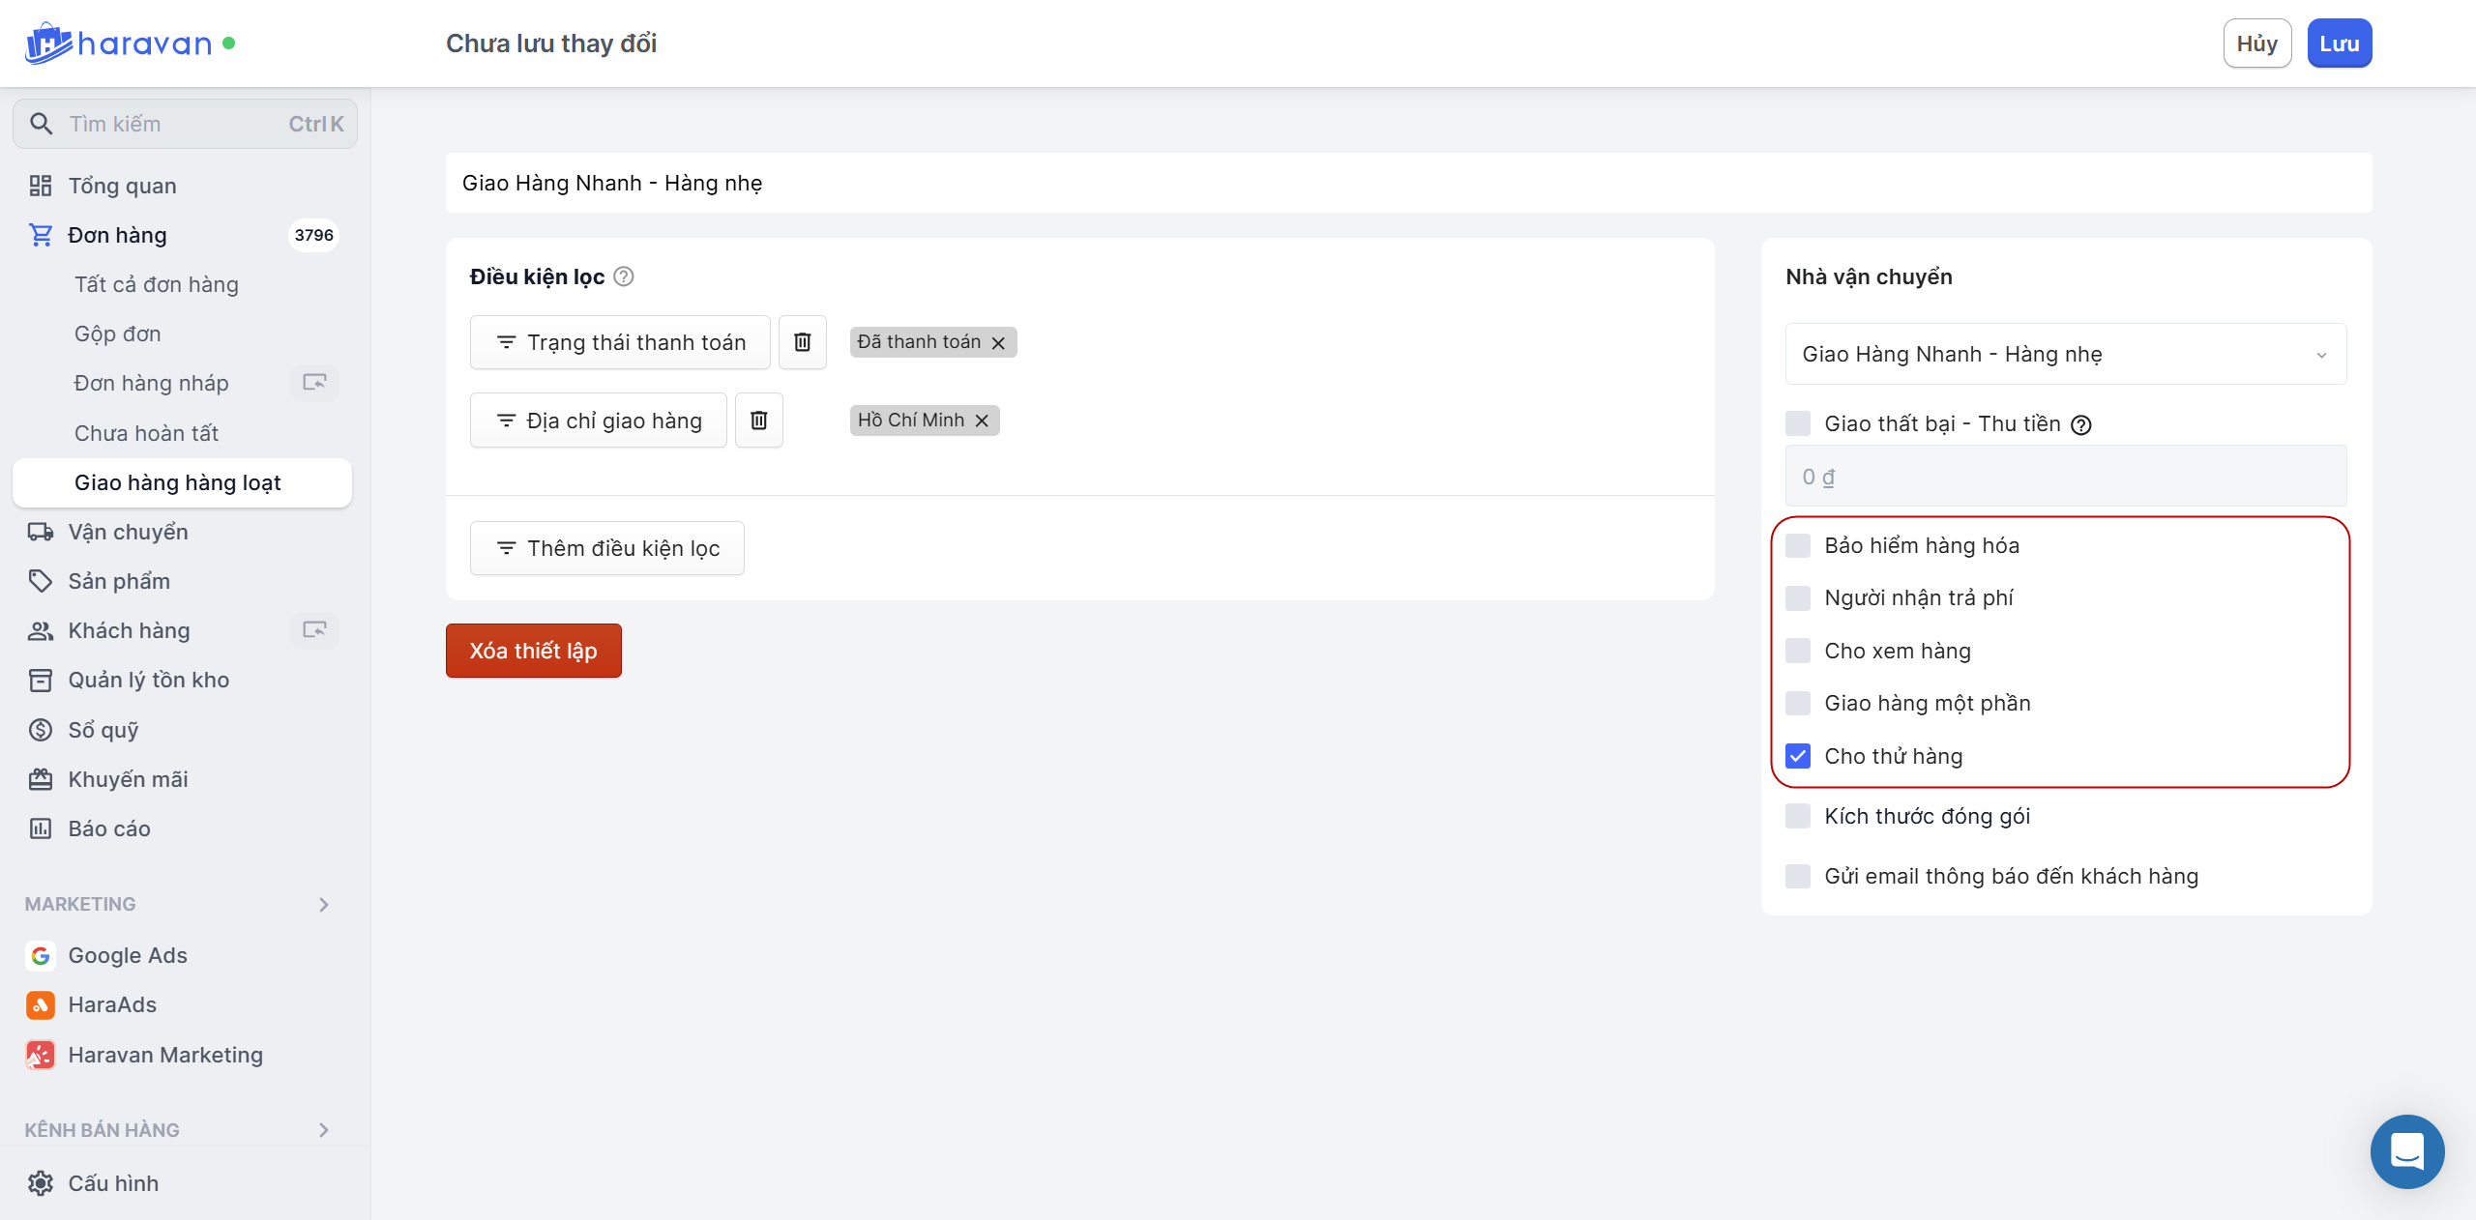The width and height of the screenshot is (2476, 1220).
Task: Remove the Đã thanh toán tag
Action: [998, 343]
